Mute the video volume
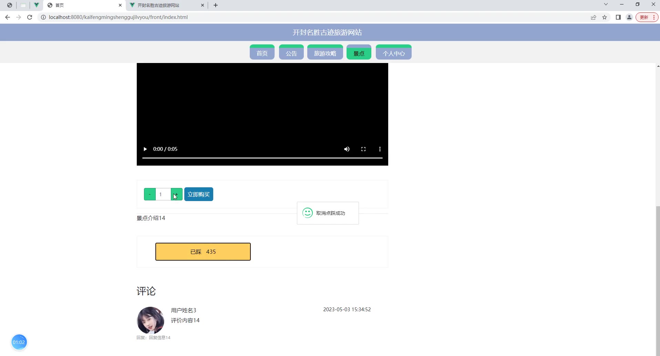Screen dimensions: 660x356 coord(347,149)
